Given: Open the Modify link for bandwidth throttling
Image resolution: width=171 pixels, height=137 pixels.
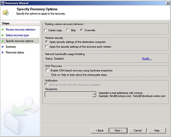Looking at the screenshot, I should pos(147,59).
